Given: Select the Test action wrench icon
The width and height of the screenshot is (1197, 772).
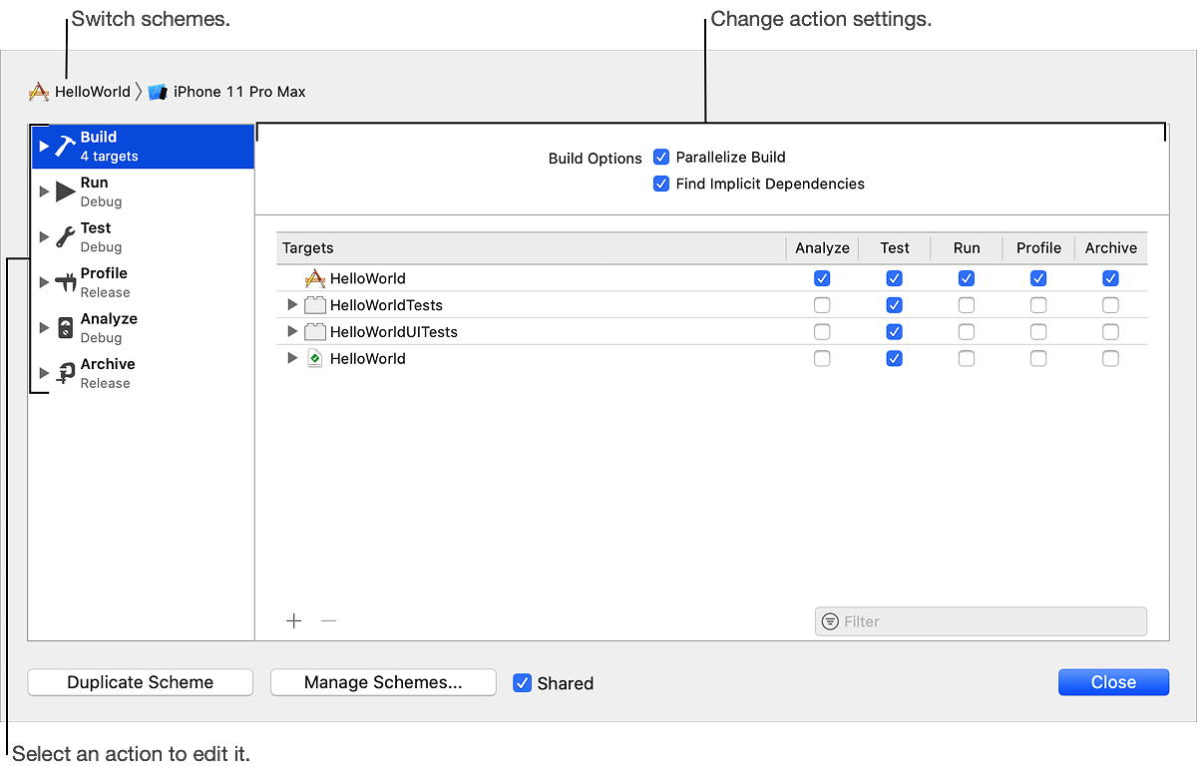Looking at the screenshot, I should click(65, 237).
